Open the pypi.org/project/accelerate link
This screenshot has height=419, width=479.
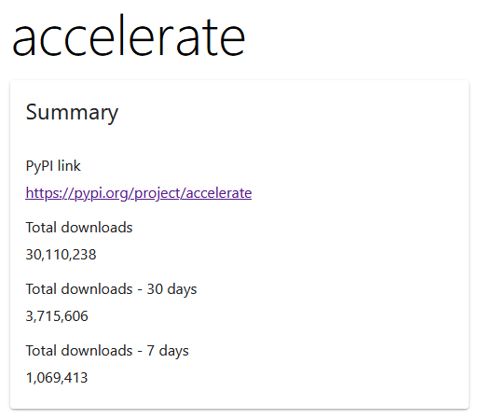pos(139,193)
